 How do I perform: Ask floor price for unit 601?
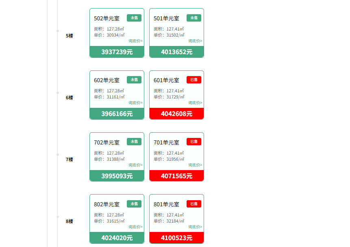[x=195, y=103]
